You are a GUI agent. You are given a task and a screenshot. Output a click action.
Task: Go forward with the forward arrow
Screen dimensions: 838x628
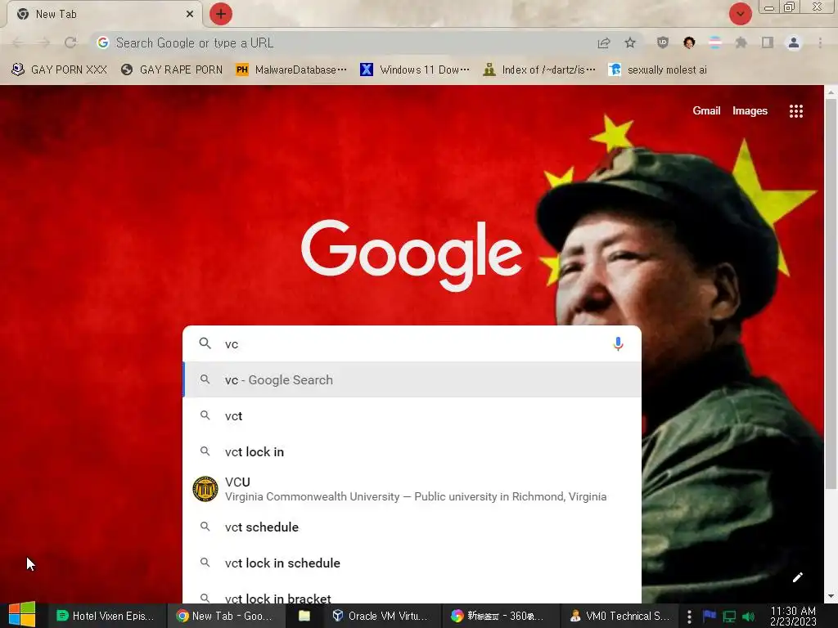[x=44, y=43]
